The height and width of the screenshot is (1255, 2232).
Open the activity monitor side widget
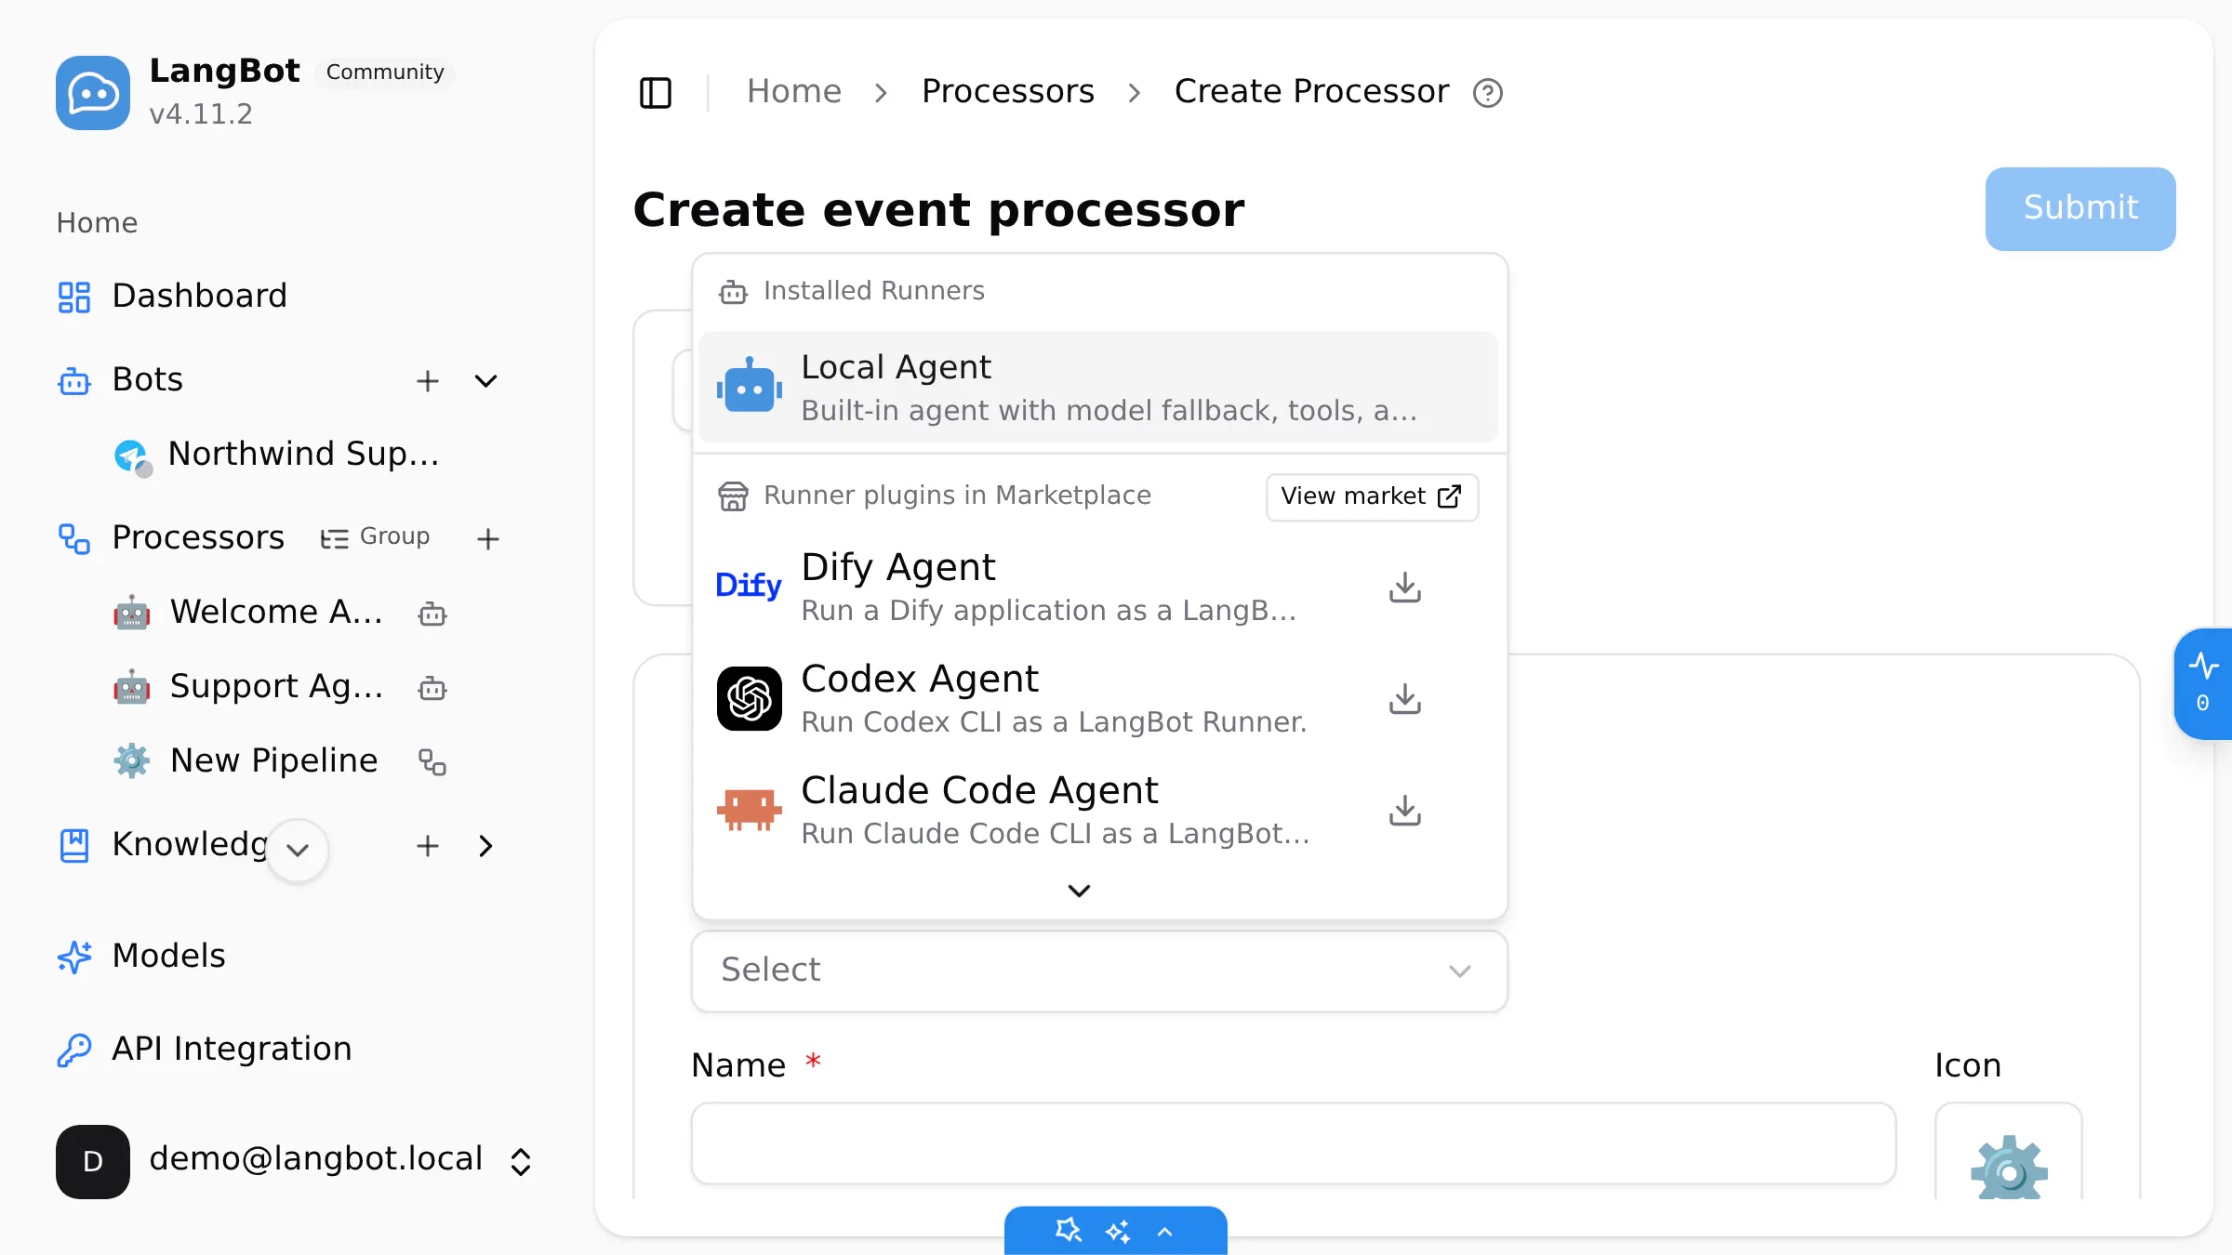click(2202, 684)
